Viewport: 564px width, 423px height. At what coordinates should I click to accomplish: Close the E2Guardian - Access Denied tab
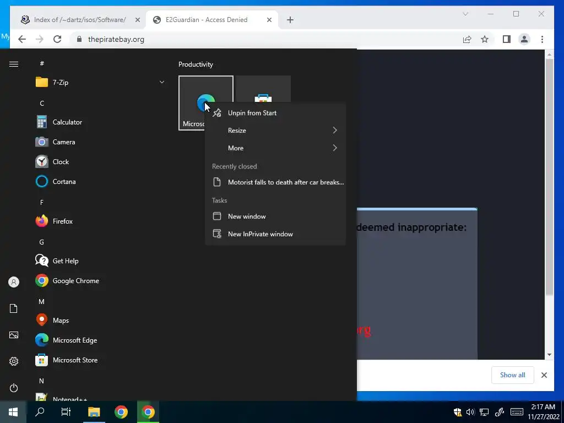(269, 20)
